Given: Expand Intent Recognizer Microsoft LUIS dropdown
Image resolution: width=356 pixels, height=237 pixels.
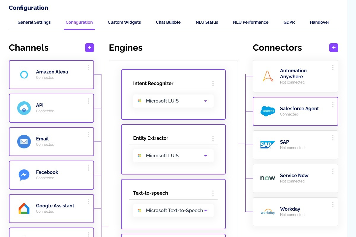Looking at the screenshot, I should [x=173, y=101].
